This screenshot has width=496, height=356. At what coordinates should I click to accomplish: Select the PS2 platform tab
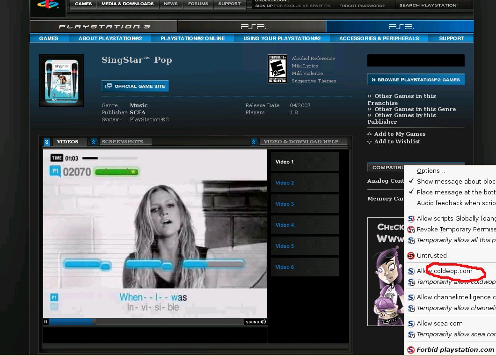click(400, 27)
